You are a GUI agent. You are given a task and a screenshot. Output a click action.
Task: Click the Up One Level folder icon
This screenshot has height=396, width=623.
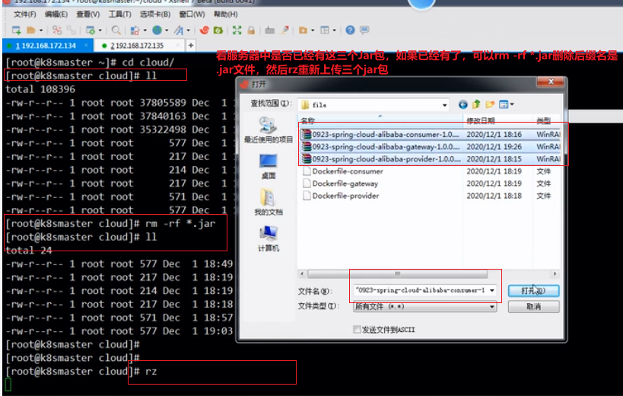pyautogui.click(x=476, y=104)
